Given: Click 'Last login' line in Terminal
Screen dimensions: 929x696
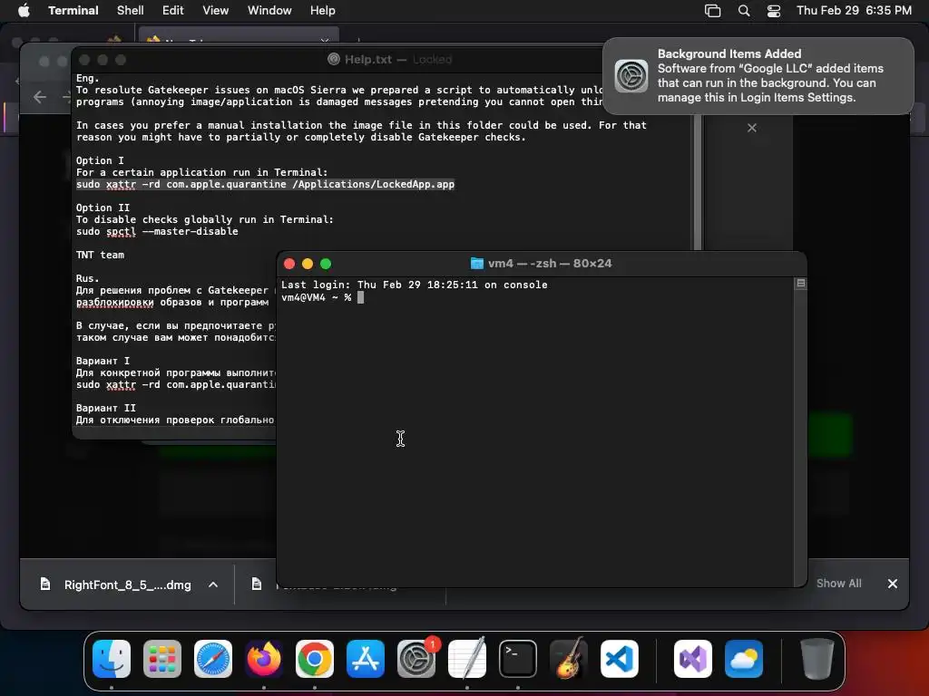Looking at the screenshot, I should (x=414, y=285).
